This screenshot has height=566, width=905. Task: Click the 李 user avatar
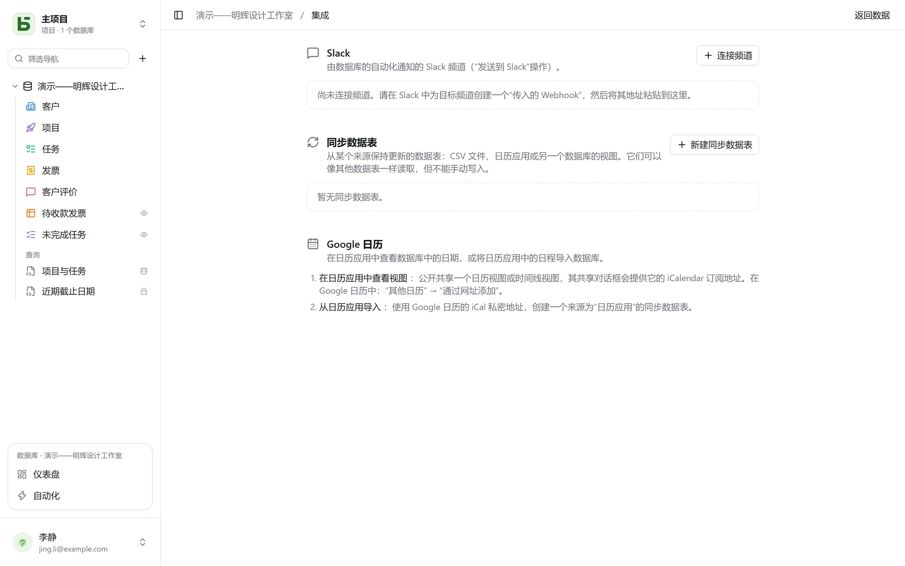22,542
